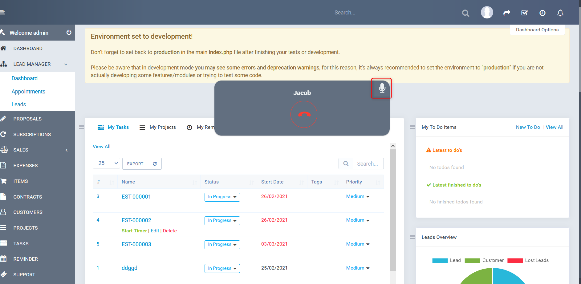The height and width of the screenshot is (284, 581).
Task: Collapse the Lead Manager section
Action: click(65, 64)
